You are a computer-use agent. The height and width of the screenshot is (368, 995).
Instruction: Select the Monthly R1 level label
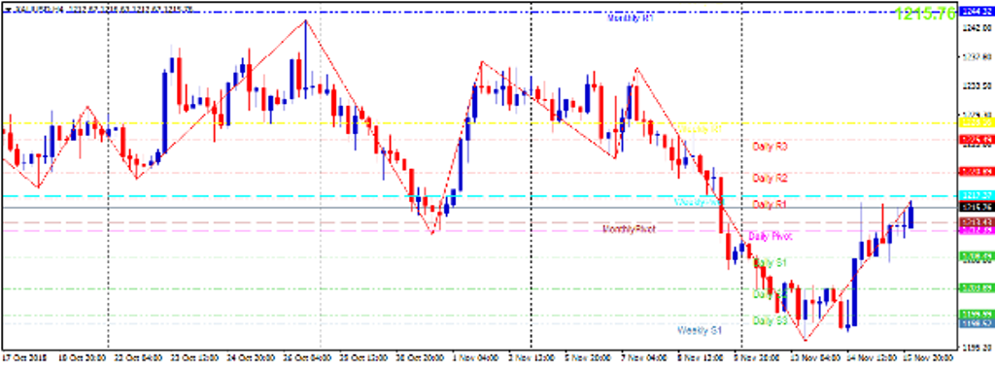coord(630,18)
